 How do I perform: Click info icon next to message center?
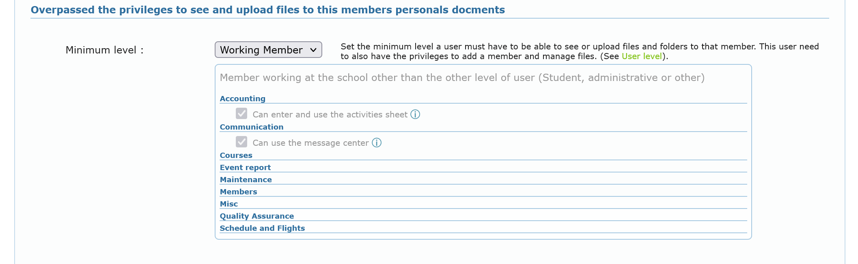(377, 143)
